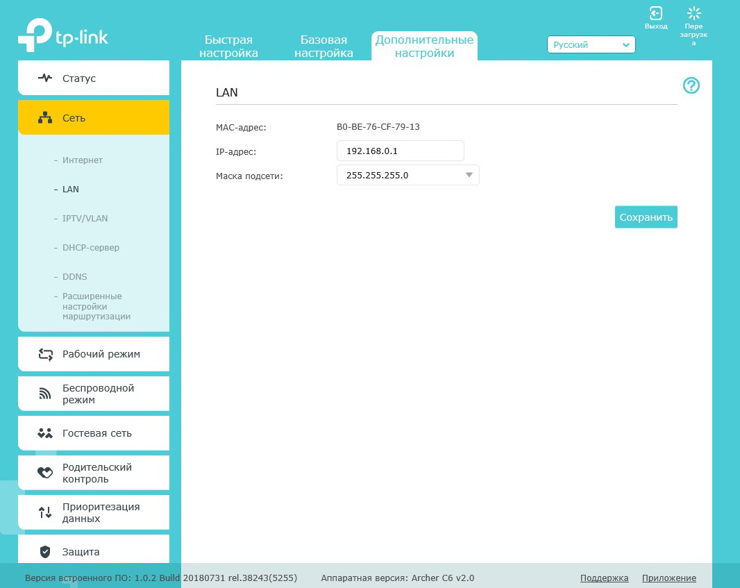740x588 pixels.
Task: Click the Guest network people icon
Action: [45, 433]
